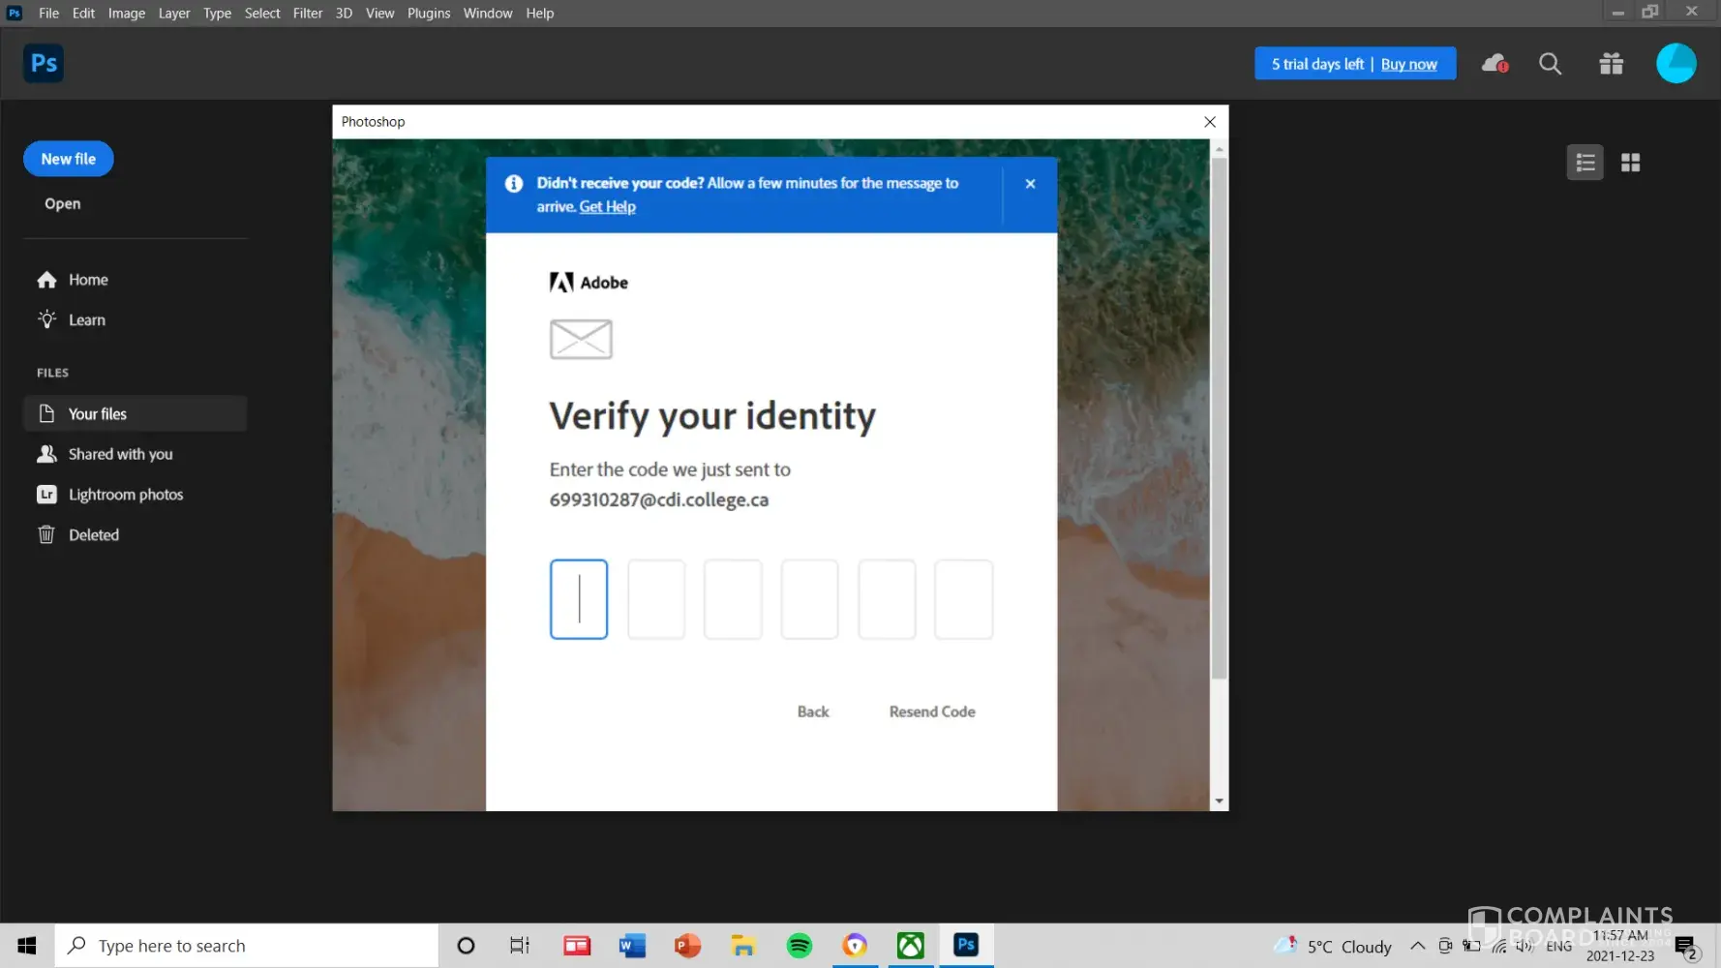Open Lightroom photos

pyautogui.click(x=125, y=495)
